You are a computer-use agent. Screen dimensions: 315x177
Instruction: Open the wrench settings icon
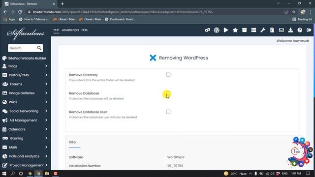click(263, 30)
